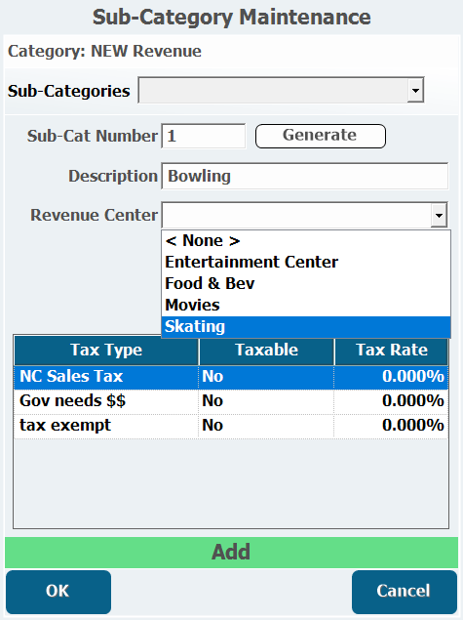
Task: Click the Tax Rate column header
Action: click(x=392, y=351)
